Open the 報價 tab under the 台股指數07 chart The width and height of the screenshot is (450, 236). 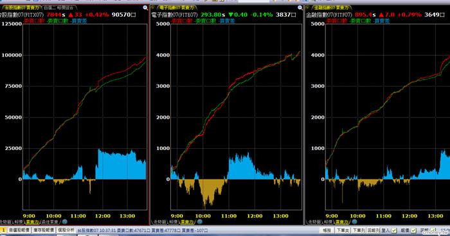(19, 222)
